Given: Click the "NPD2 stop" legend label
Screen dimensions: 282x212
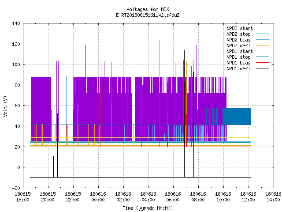Looking at the screenshot, I should click(x=238, y=34).
